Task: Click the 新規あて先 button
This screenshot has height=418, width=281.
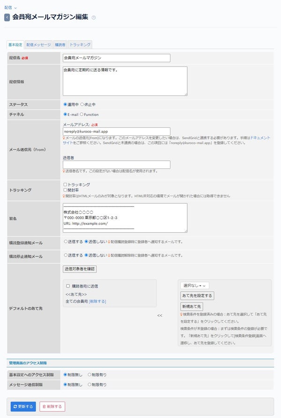Action: [192, 307]
